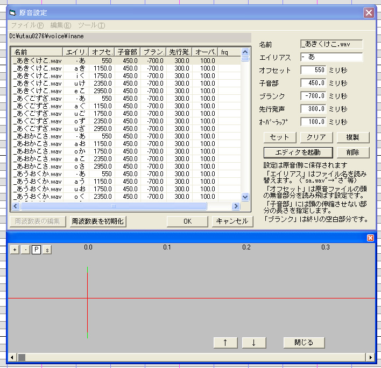
Task: Click the オフセ. column header
Action: [x=102, y=52]
